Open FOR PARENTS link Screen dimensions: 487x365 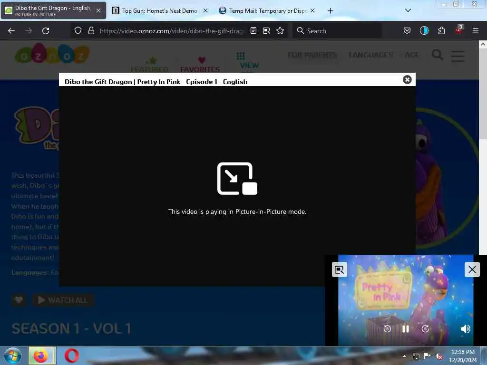[312, 55]
